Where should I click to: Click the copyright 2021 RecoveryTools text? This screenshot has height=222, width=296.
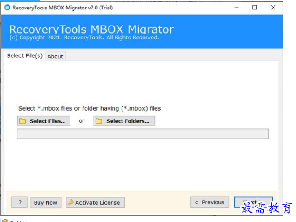pos(84,38)
